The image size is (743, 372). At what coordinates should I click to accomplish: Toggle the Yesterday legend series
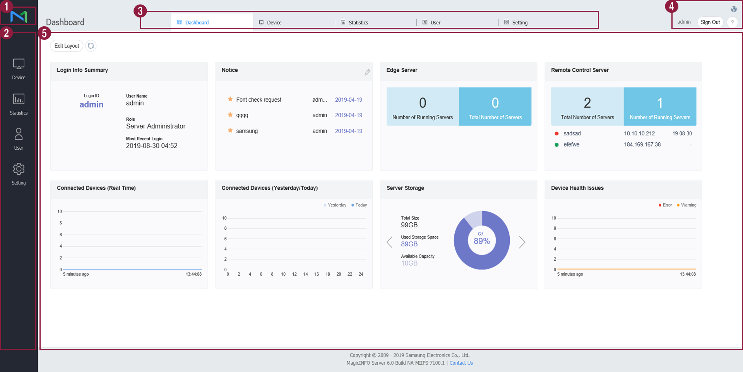pyautogui.click(x=335, y=205)
